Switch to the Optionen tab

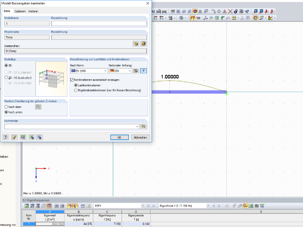[20, 11]
